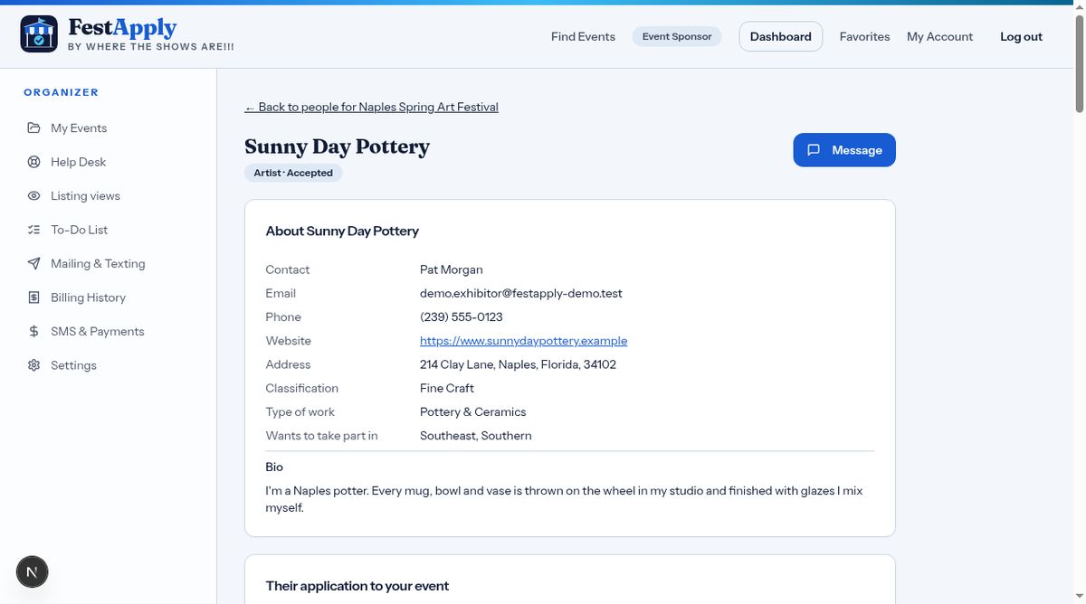Click the Settings gear icon
Viewport: 1086px width, 604px height.
33,365
